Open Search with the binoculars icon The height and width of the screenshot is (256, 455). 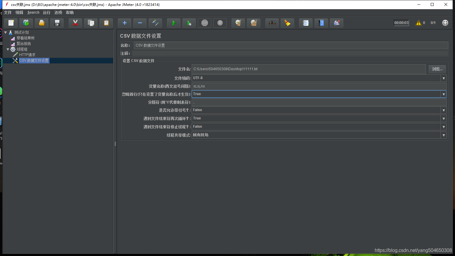coord(272,23)
